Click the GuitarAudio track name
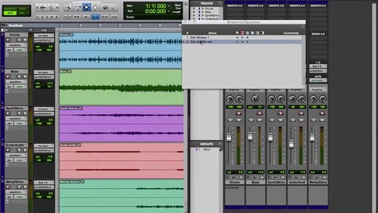 tap(15, 145)
